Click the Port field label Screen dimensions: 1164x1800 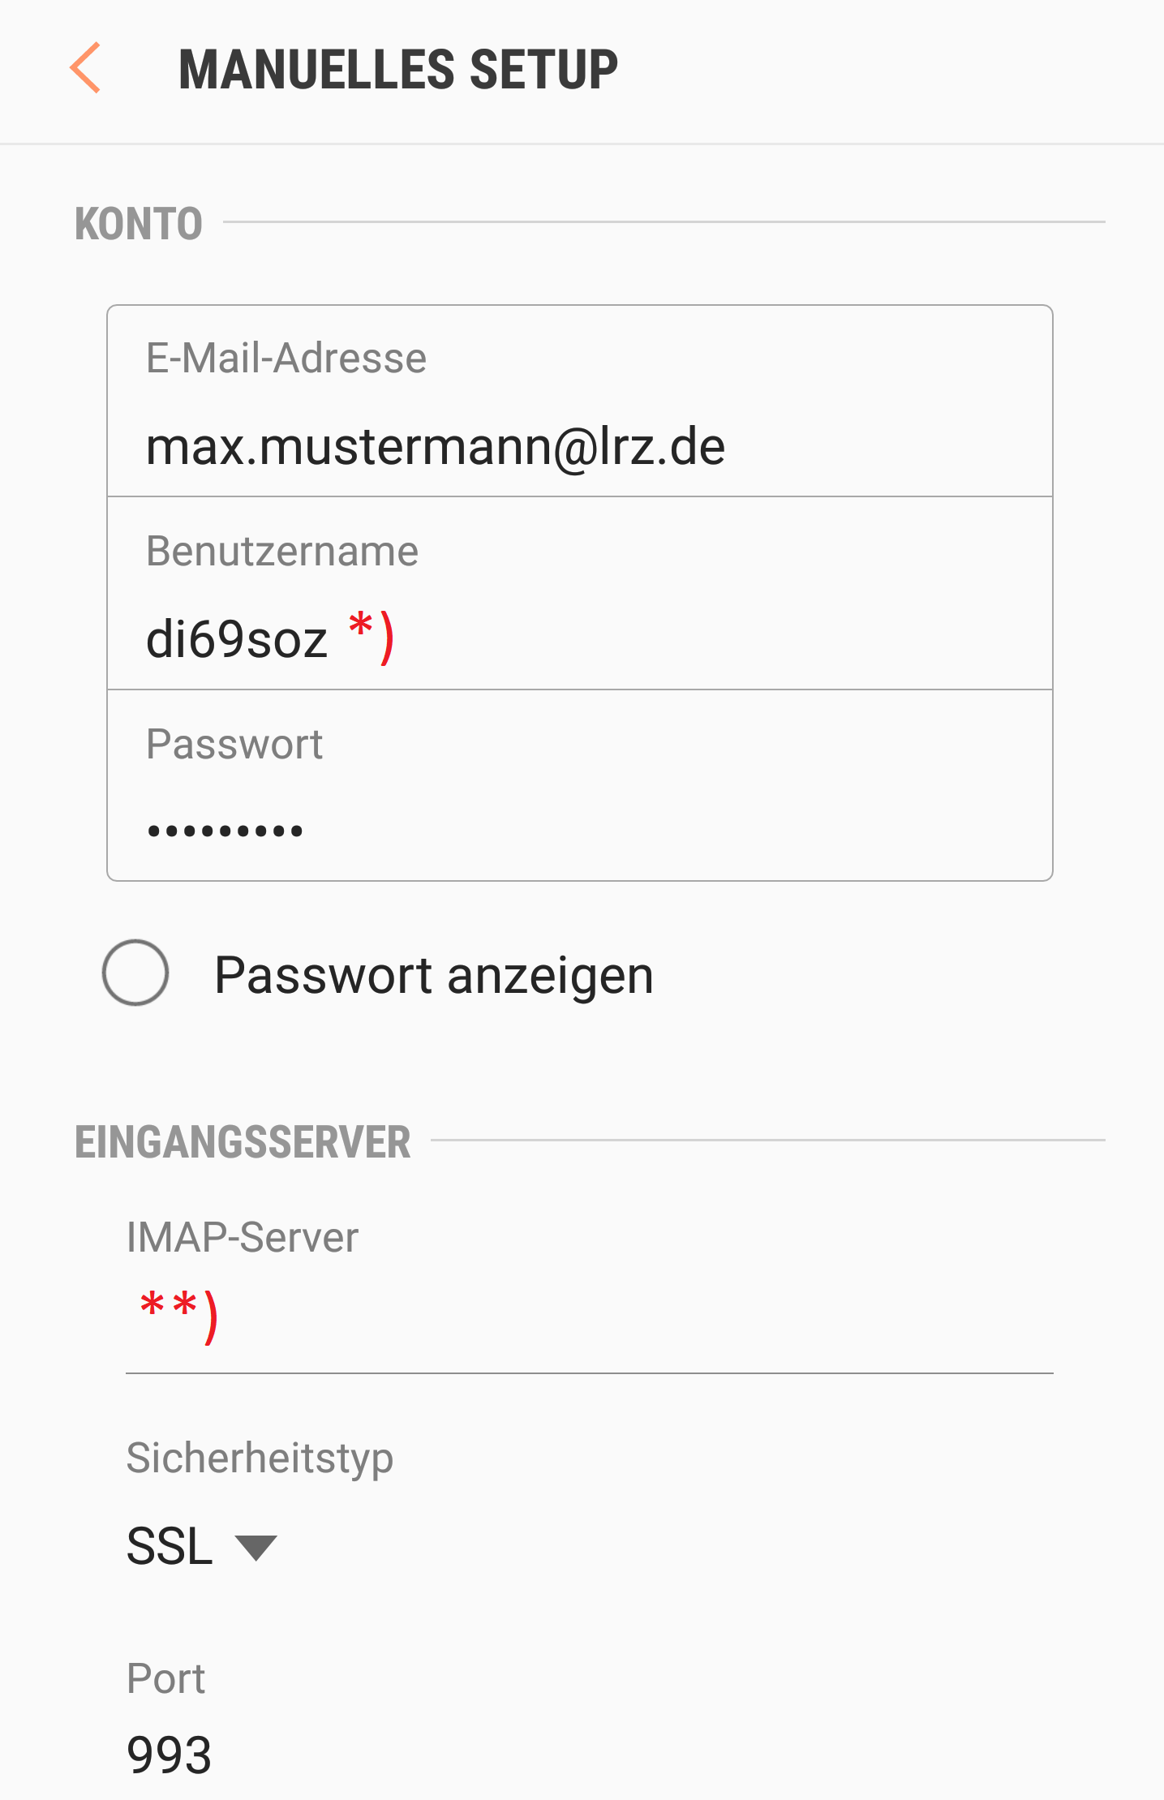[165, 1678]
